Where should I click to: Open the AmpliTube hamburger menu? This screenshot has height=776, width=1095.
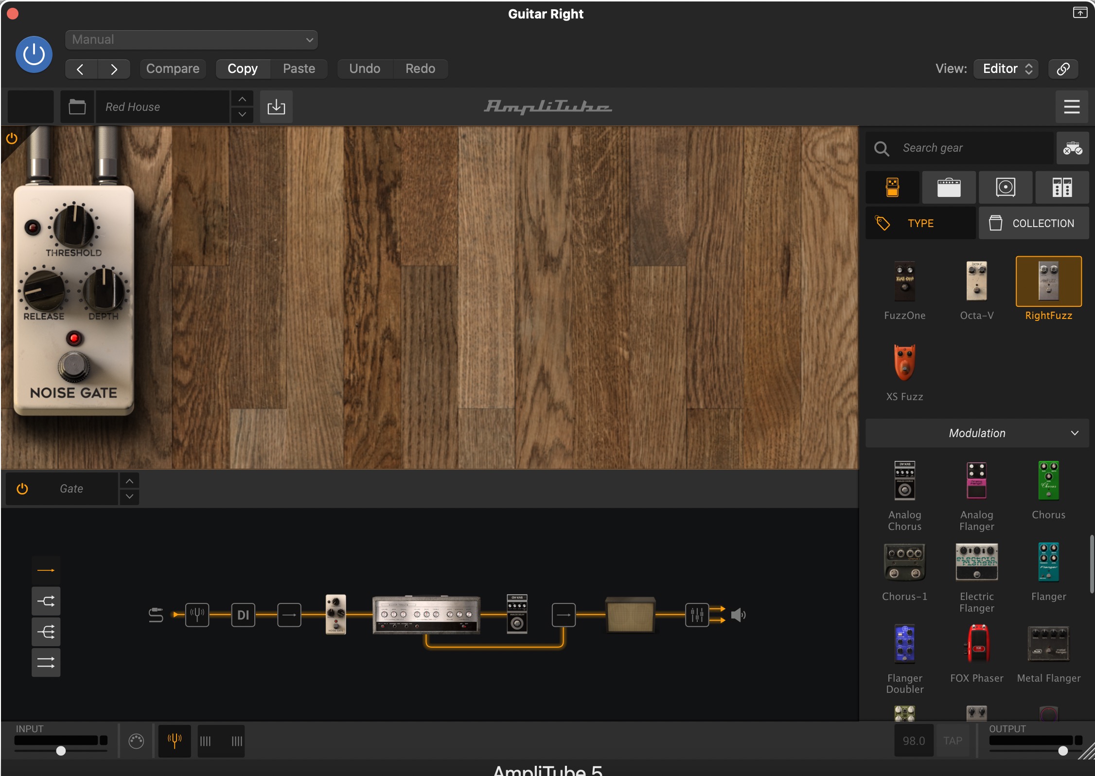point(1072,106)
